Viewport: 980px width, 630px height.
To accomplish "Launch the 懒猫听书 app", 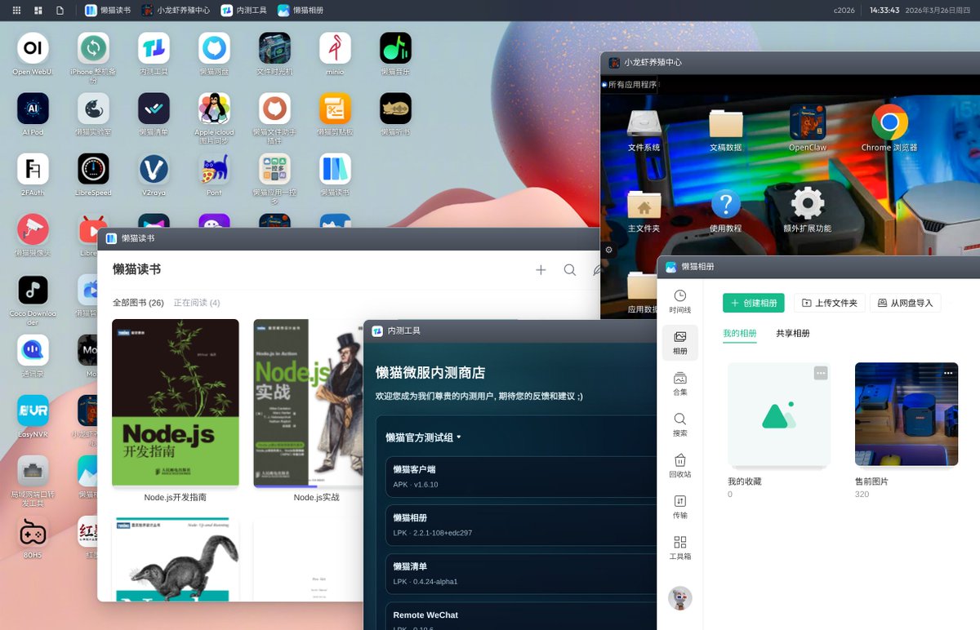I will (x=395, y=109).
